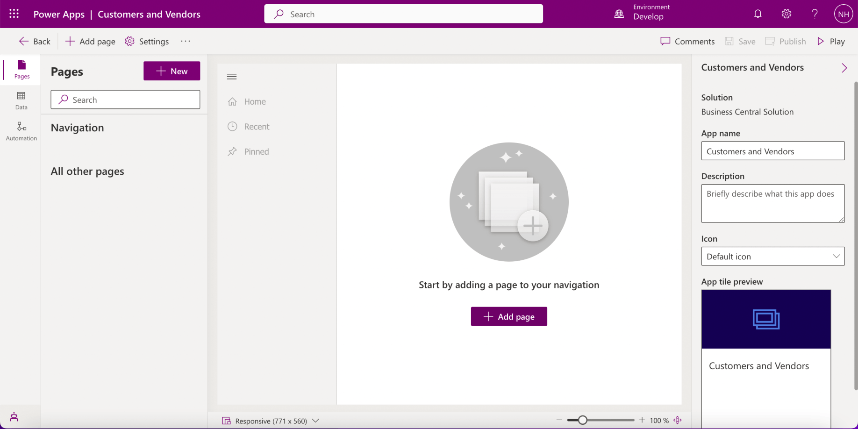Select the Pages sidebar panel
This screenshot has height=429, width=858.
[x=21, y=70]
